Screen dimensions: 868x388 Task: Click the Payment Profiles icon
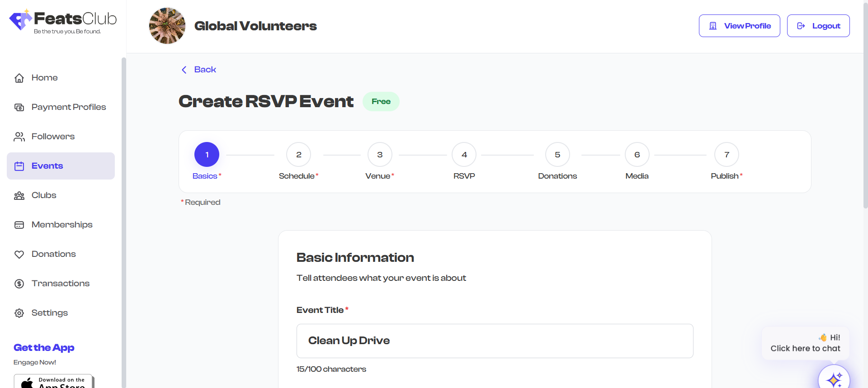[19, 107]
